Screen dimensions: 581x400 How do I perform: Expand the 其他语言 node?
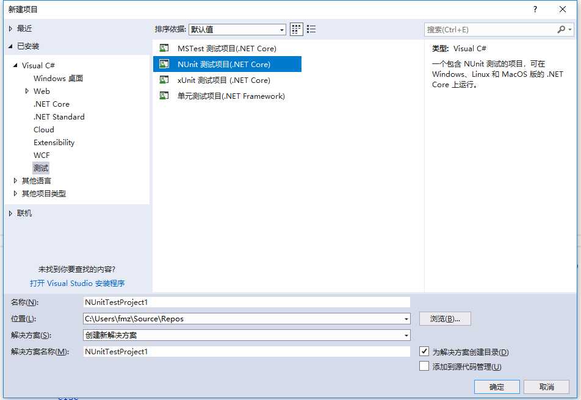tap(15, 180)
